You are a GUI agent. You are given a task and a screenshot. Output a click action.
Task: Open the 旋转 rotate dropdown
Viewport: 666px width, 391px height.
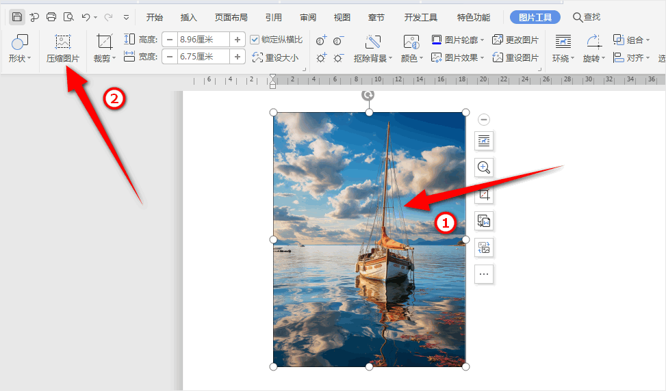coord(594,49)
